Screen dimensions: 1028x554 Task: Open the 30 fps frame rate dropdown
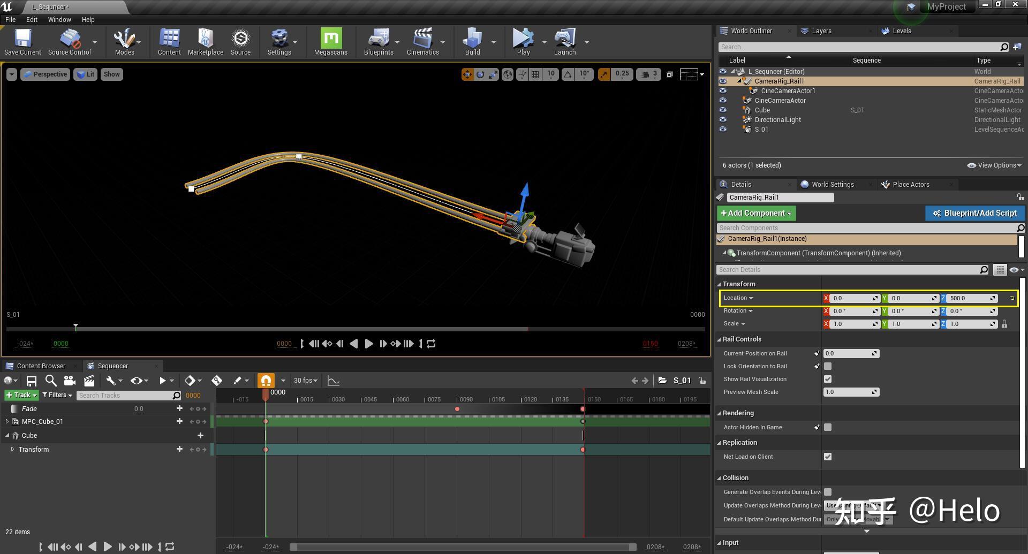pyautogui.click(x=305, y=381)
